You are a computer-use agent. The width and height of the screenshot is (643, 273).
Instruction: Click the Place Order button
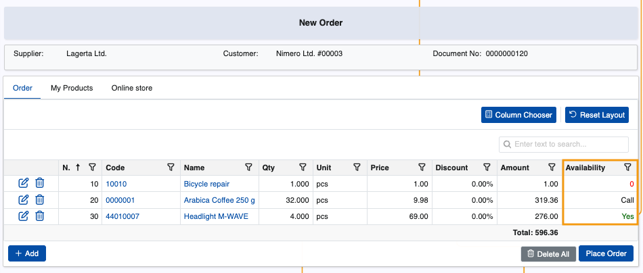pyautogui.click(x=606, y=253)
